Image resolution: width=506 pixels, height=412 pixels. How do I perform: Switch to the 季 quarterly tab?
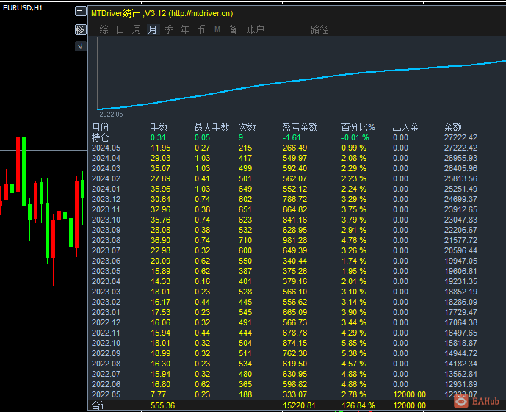[x=168, y=29]
